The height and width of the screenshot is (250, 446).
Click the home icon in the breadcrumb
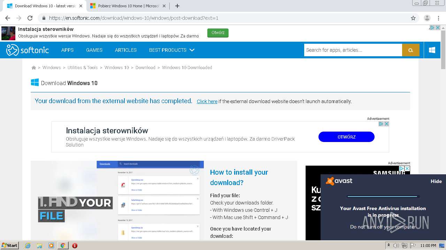click(x=34, y=68)
